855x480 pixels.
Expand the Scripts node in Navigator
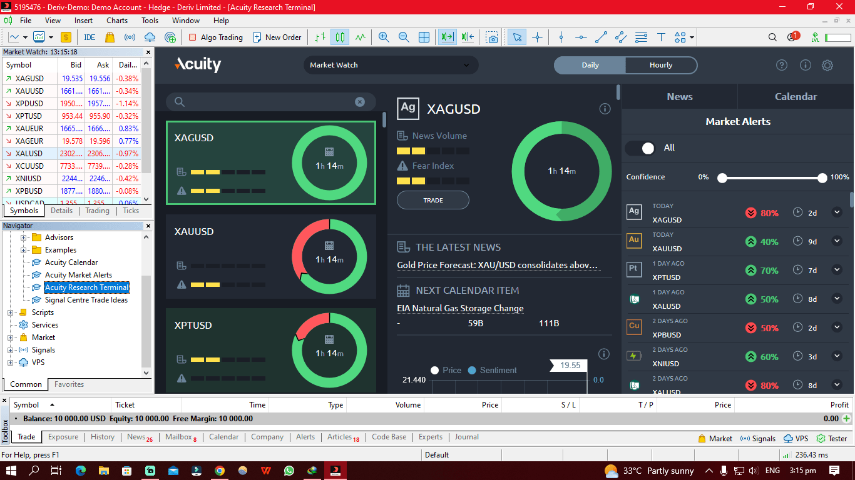tap(11, 312)
